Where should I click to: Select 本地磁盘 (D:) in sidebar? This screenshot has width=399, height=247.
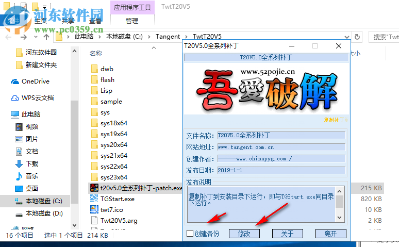click(39, 213)
